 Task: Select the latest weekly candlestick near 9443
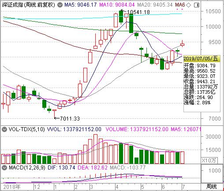coord(183,44)
